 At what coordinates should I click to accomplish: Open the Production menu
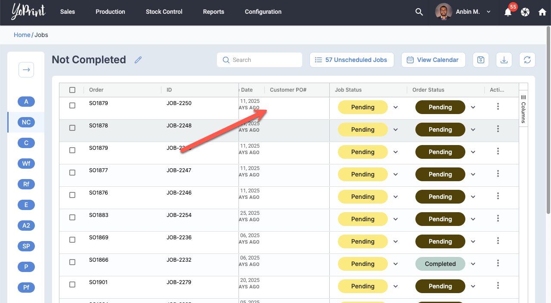(110, 12)
